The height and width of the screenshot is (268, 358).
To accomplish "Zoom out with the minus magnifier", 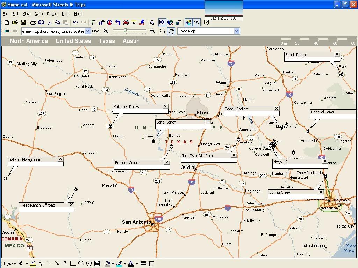I will tap(106, 31).
